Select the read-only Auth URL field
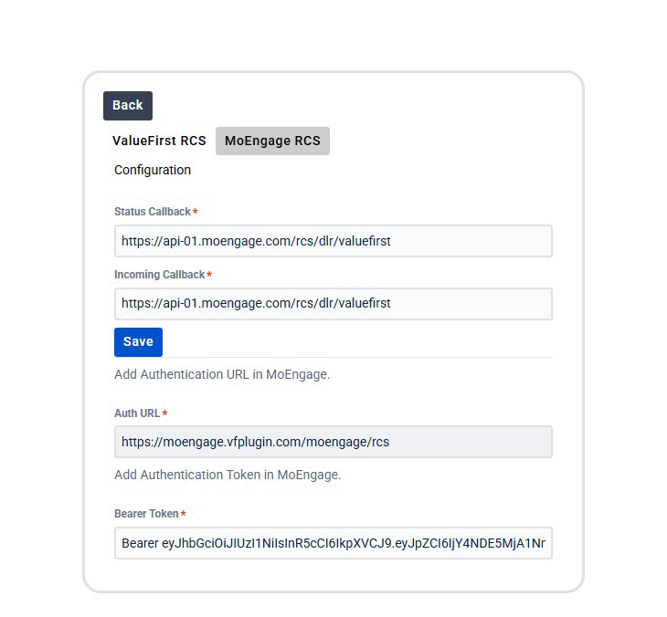 click(x=333, y=442)
